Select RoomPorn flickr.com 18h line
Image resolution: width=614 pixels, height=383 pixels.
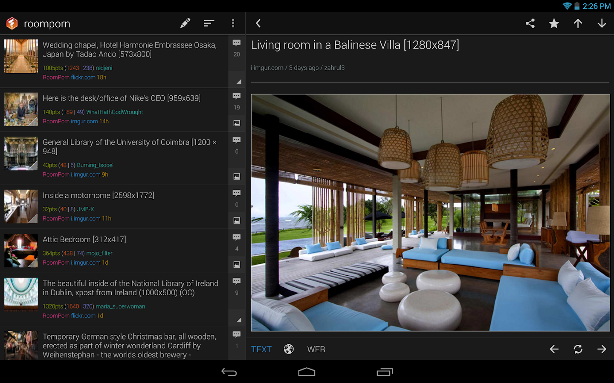[x=75, y=77]
